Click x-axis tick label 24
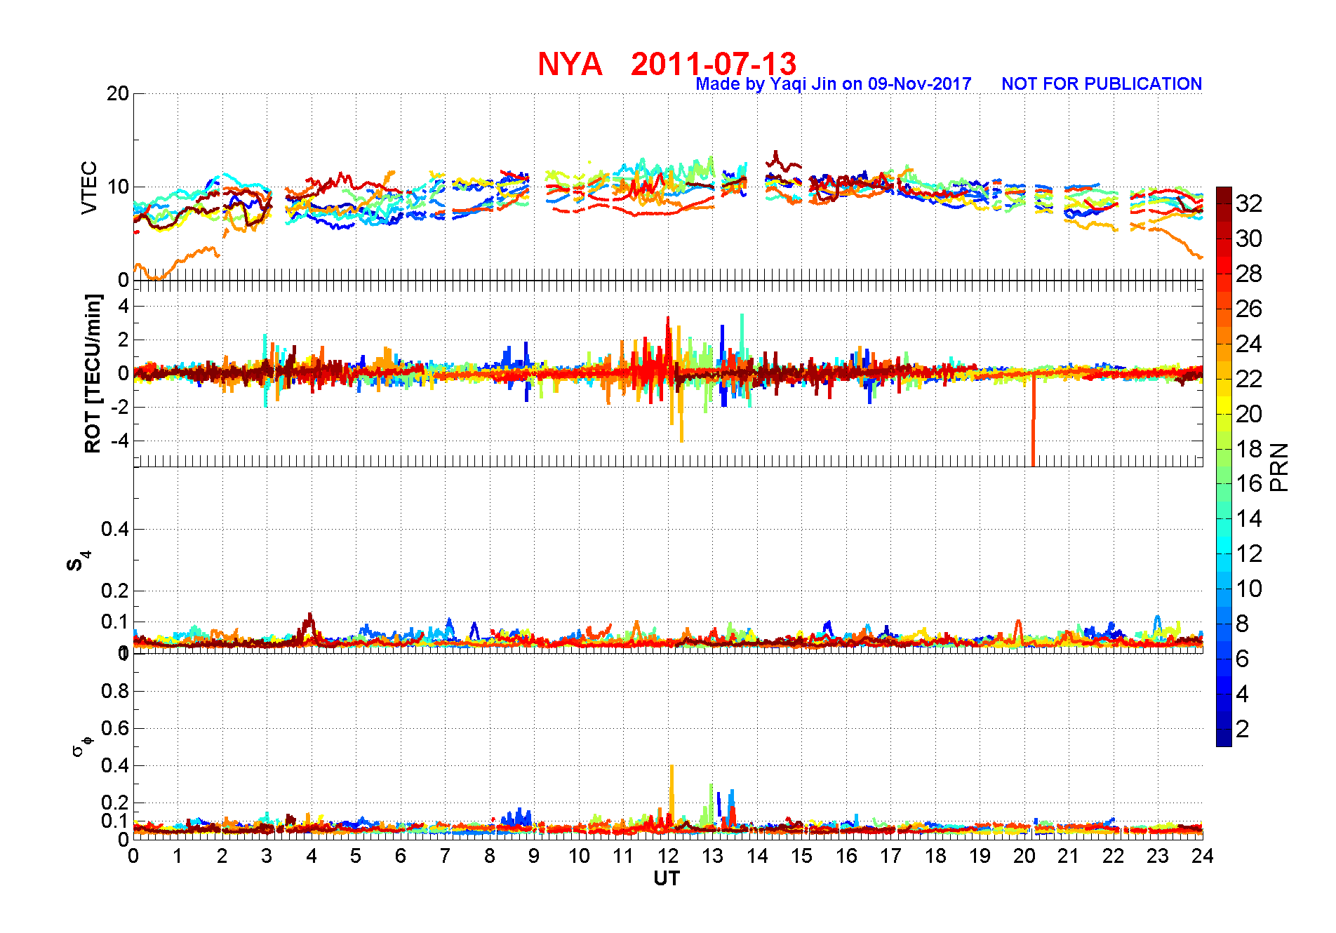 click(1203, 857)
